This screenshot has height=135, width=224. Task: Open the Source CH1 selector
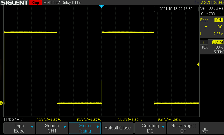(52, 128)
